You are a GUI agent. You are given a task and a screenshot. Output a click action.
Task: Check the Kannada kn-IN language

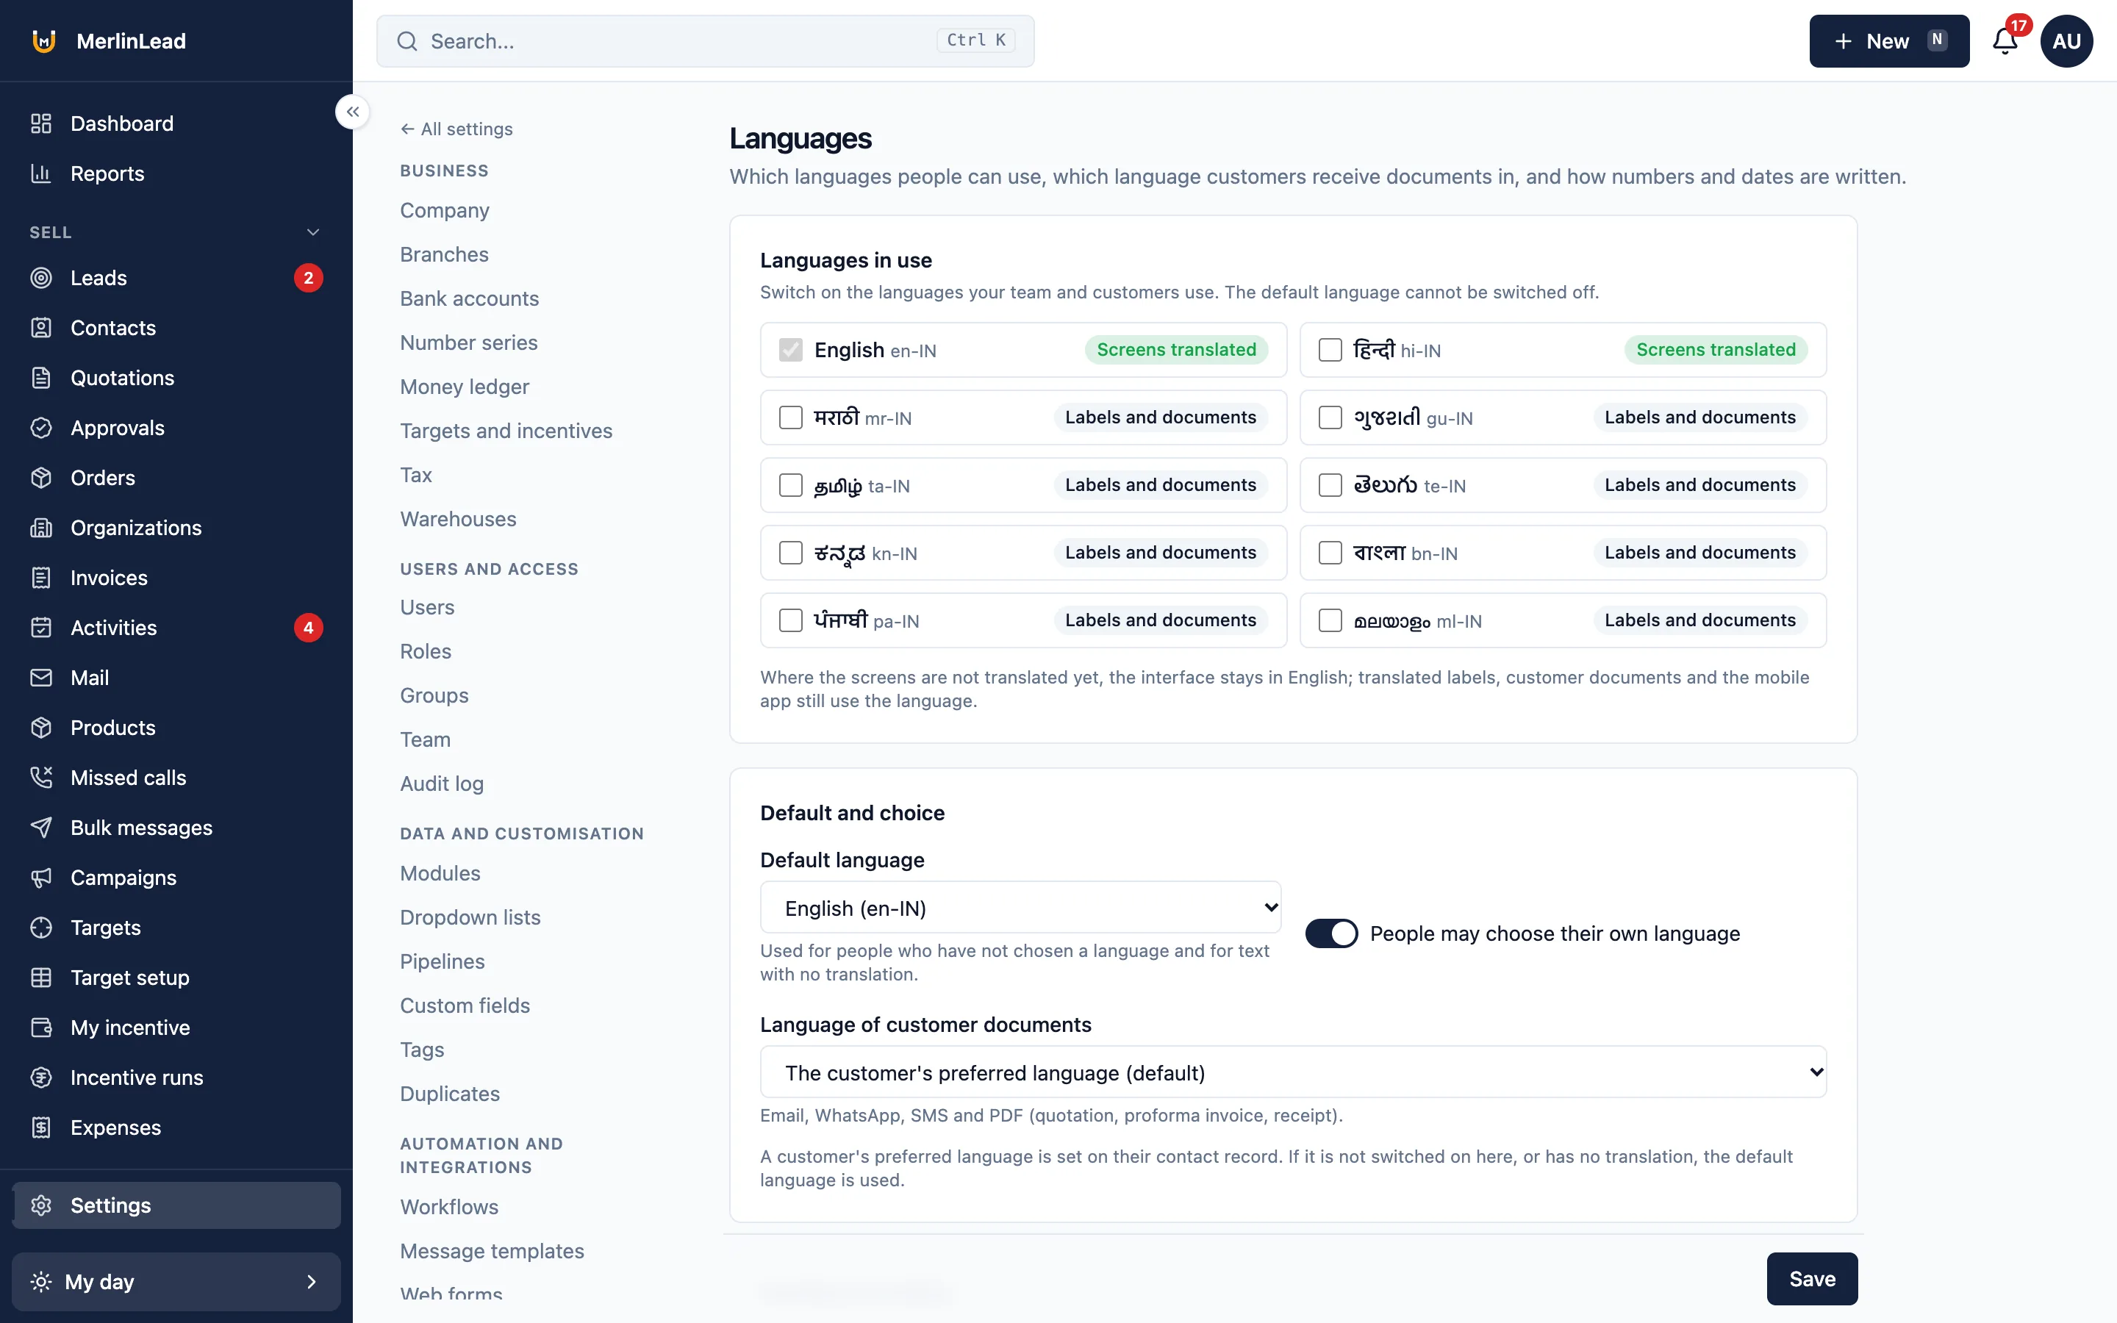(791, 552)
